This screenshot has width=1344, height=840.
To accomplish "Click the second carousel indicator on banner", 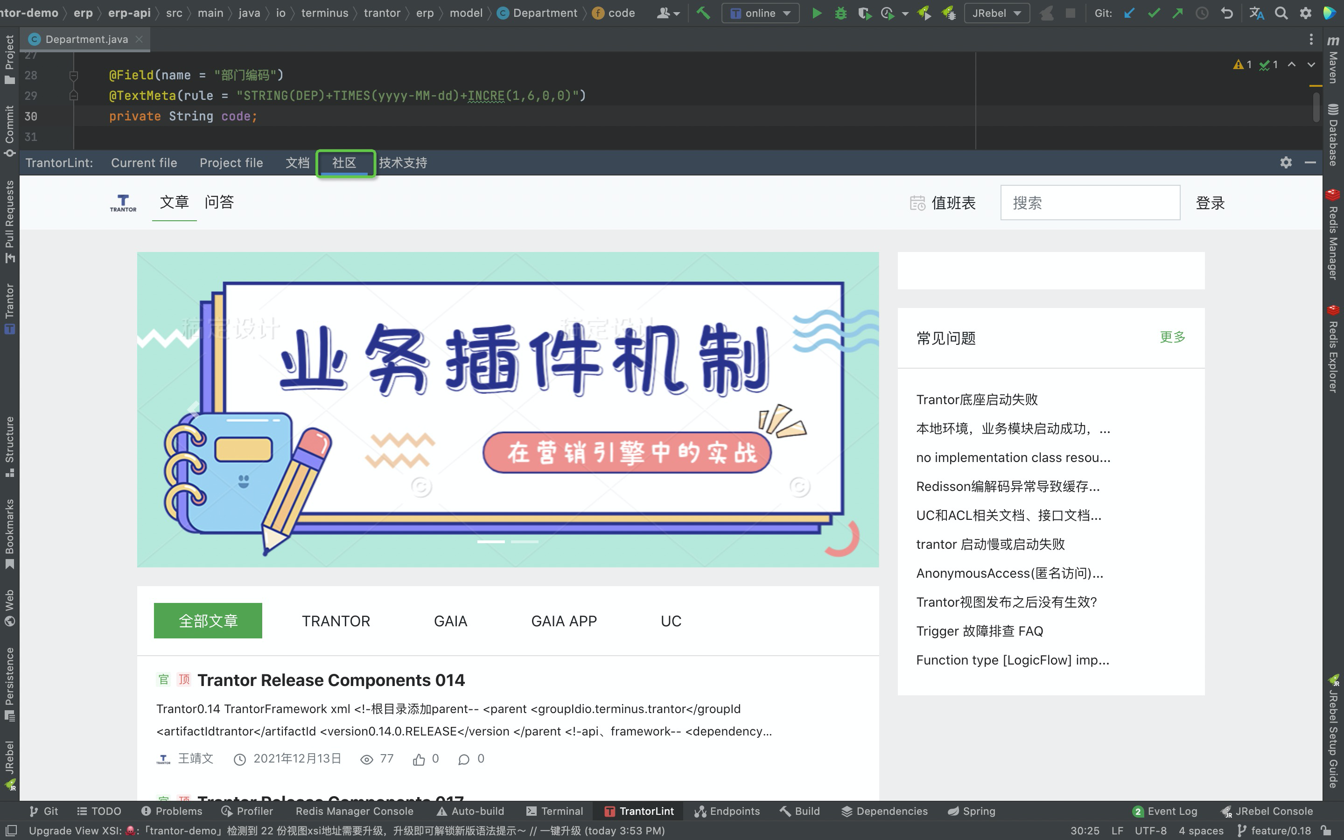I will tap(524, 542).
